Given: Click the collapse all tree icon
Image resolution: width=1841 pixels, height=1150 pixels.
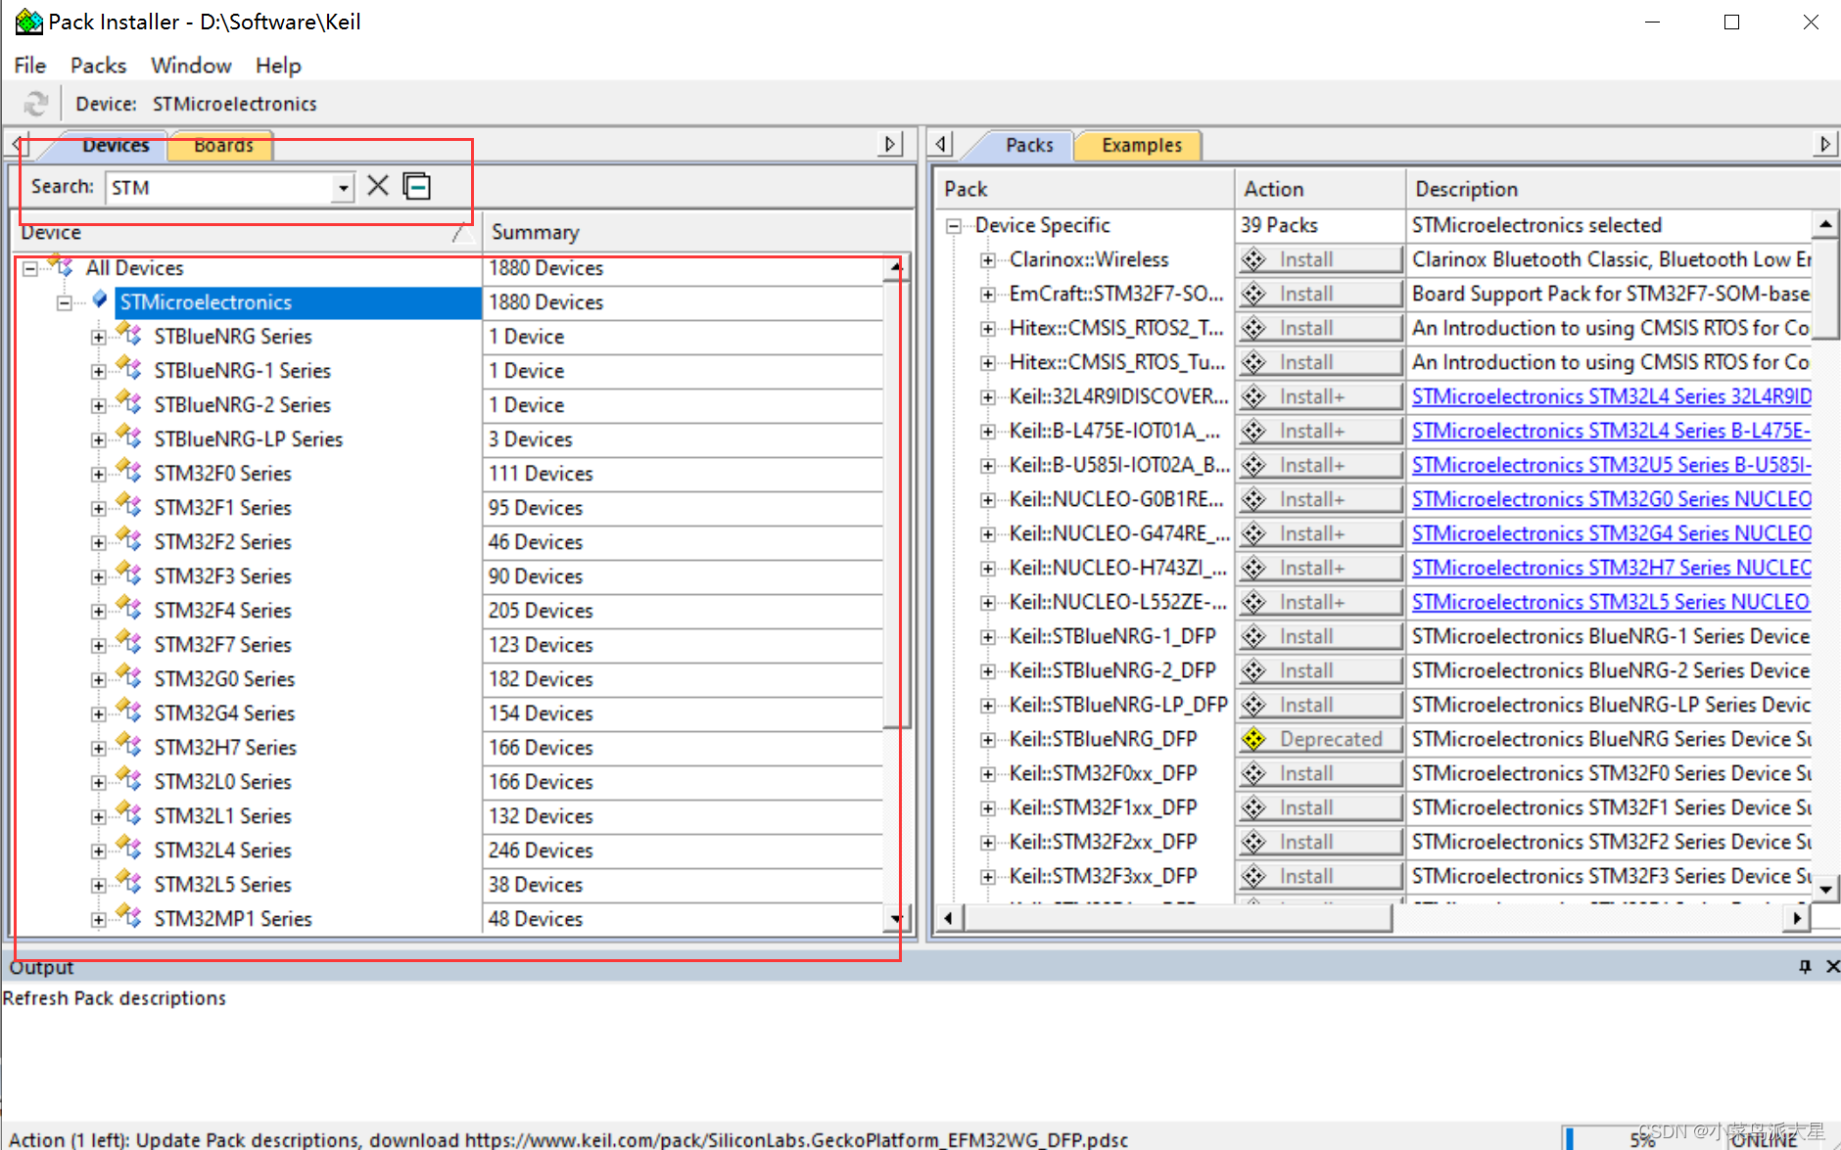Looking at the screenshot, I should [417, 186].
